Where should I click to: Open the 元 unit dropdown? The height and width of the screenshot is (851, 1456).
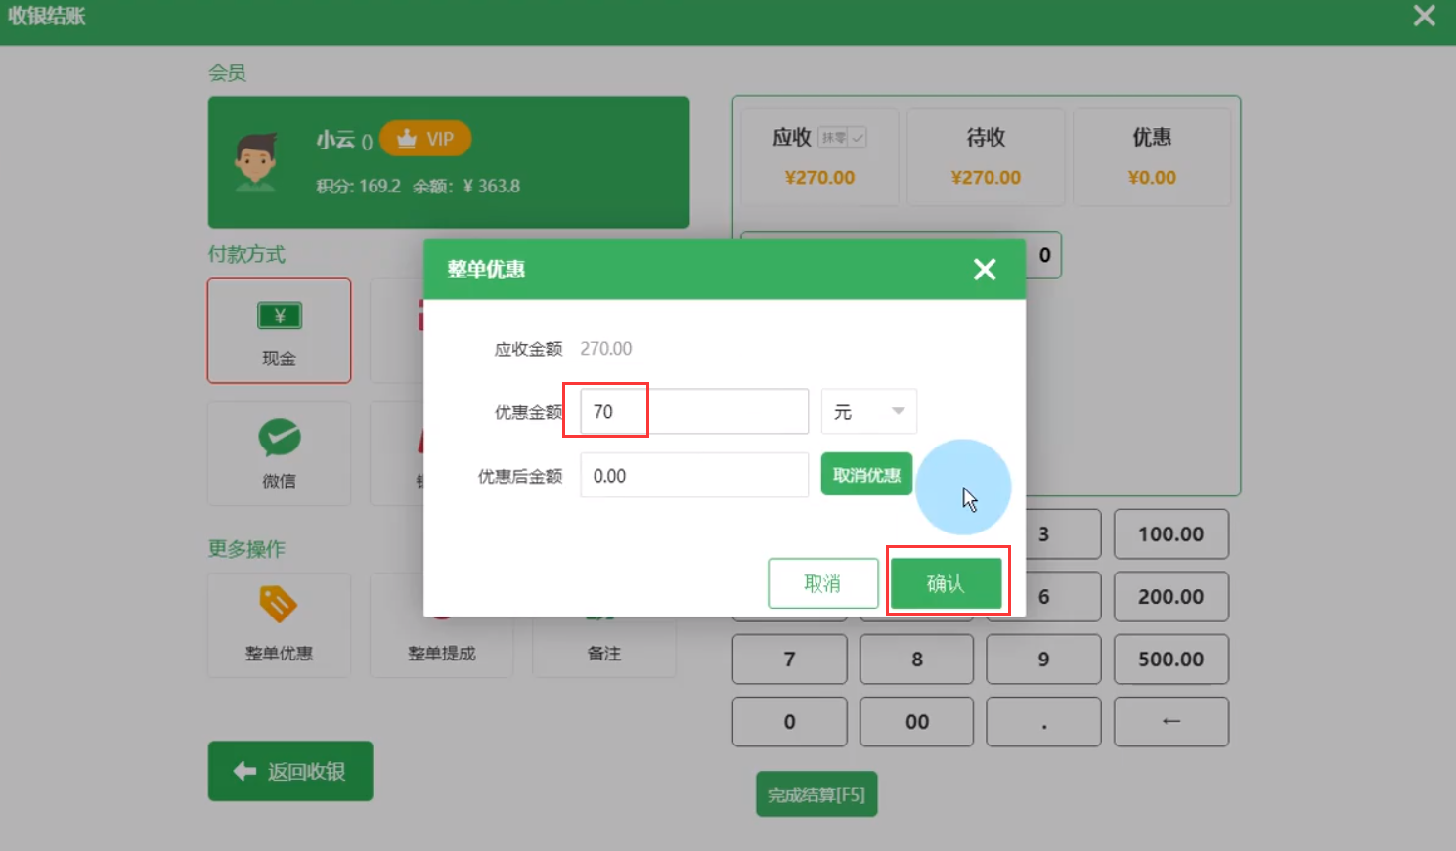pyautogui.click(x=868, y=412)
